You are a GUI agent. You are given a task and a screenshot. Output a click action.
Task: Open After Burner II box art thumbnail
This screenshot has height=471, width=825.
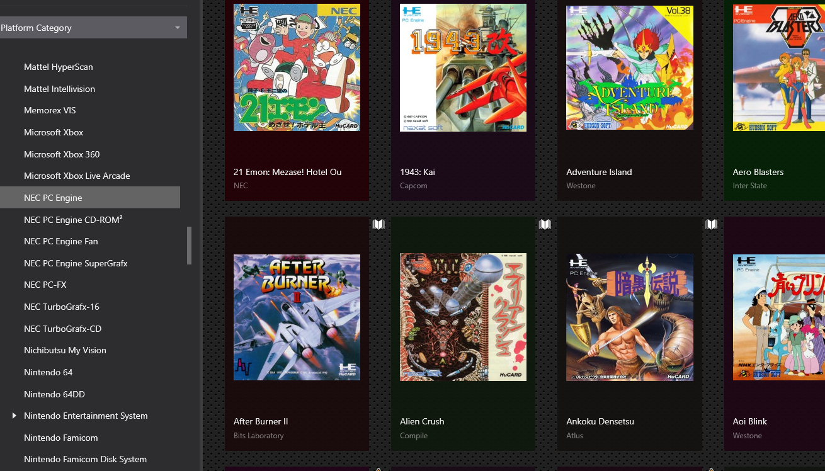(x=297, y=317)
